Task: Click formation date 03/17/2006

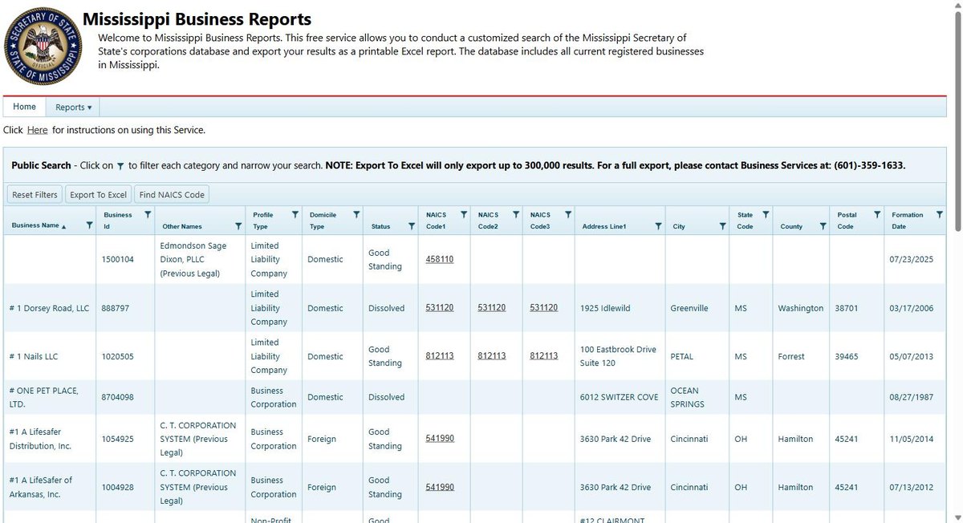Action: tap(914, 308)
